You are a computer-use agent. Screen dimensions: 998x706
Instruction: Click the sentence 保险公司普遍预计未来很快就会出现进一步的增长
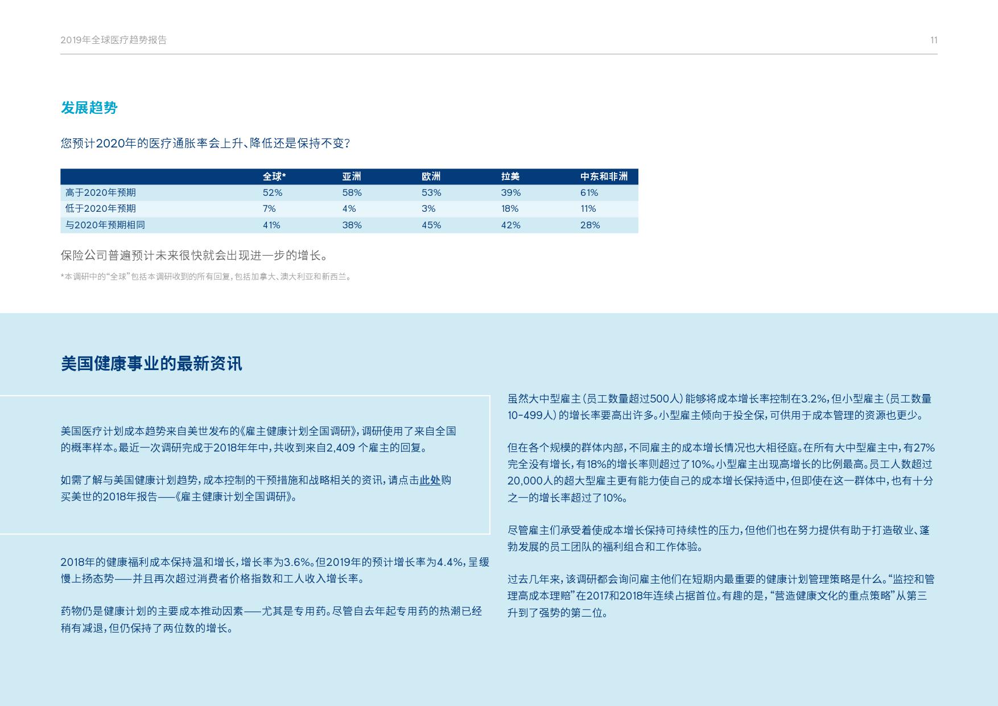194,255
